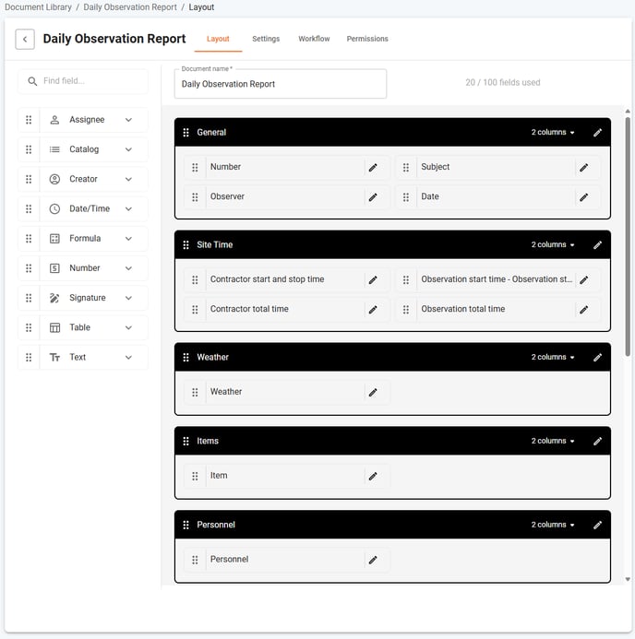Edit the Observer field with pencil icon
The image size is (635, 639).
point(373,197)
